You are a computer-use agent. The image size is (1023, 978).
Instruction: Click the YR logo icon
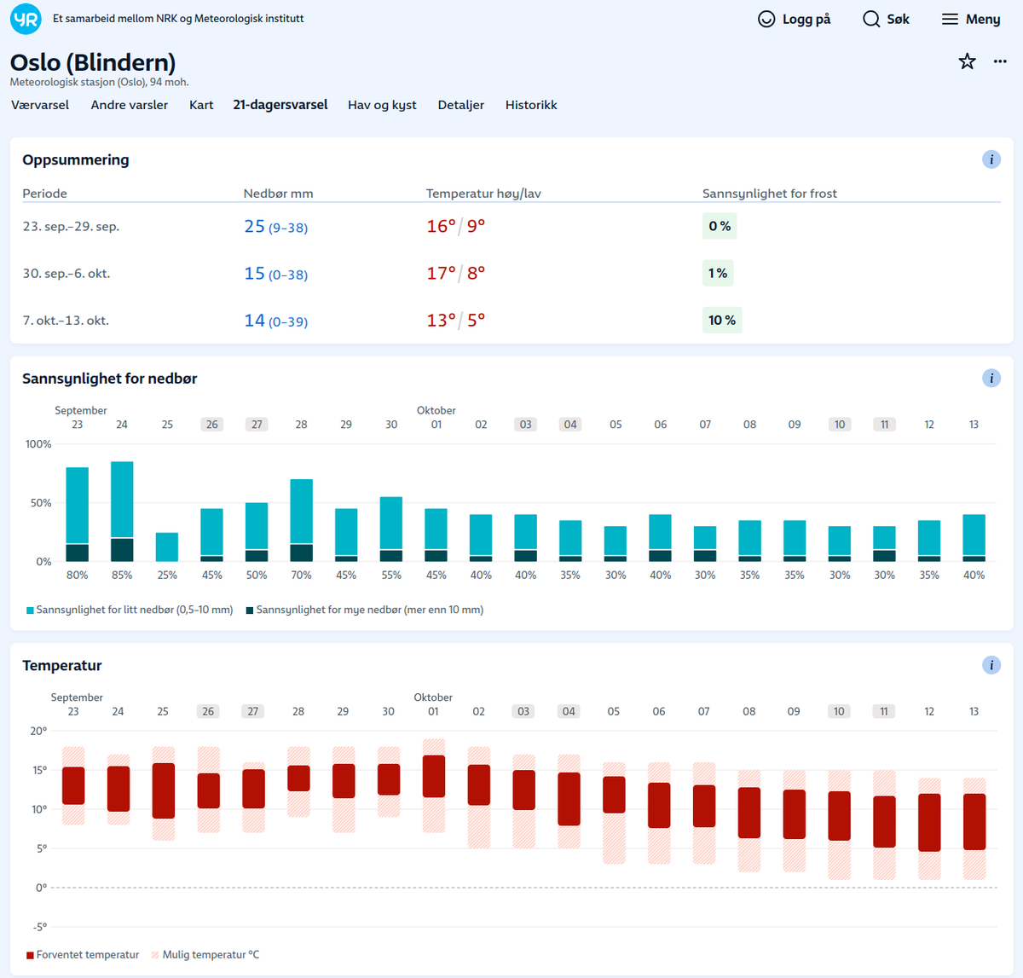point(26,19)
